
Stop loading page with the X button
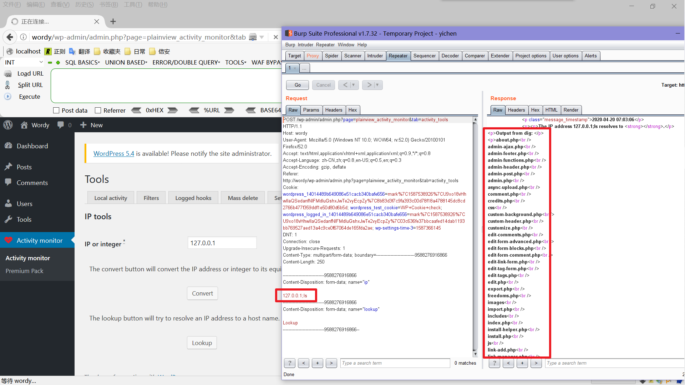pos(275,37)
